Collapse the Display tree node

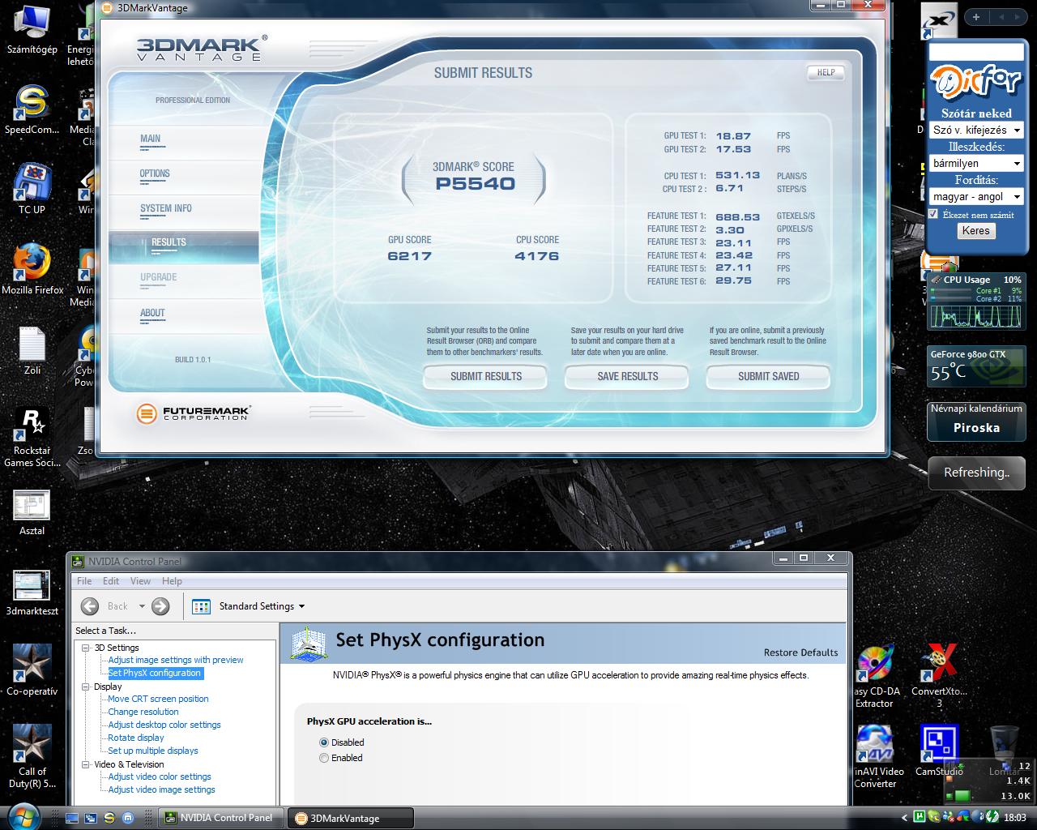point(86,687)
